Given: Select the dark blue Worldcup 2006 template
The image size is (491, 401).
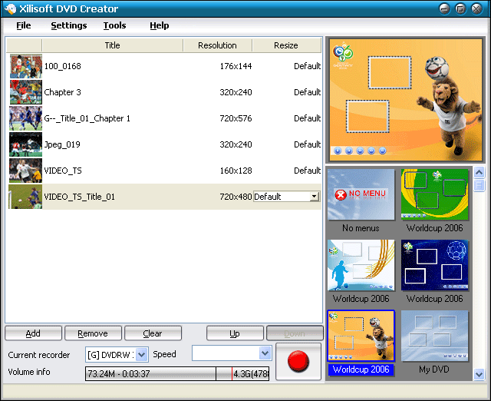Looking at the screenshot, I should tap(435, 265).
